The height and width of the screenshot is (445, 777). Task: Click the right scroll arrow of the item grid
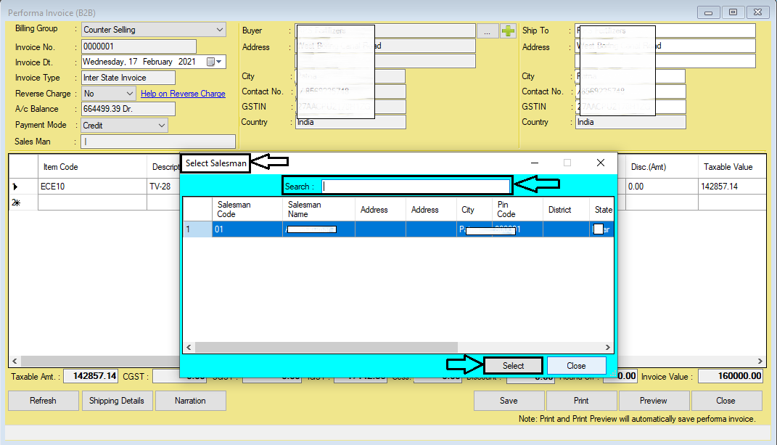click(x=760, y=360)
